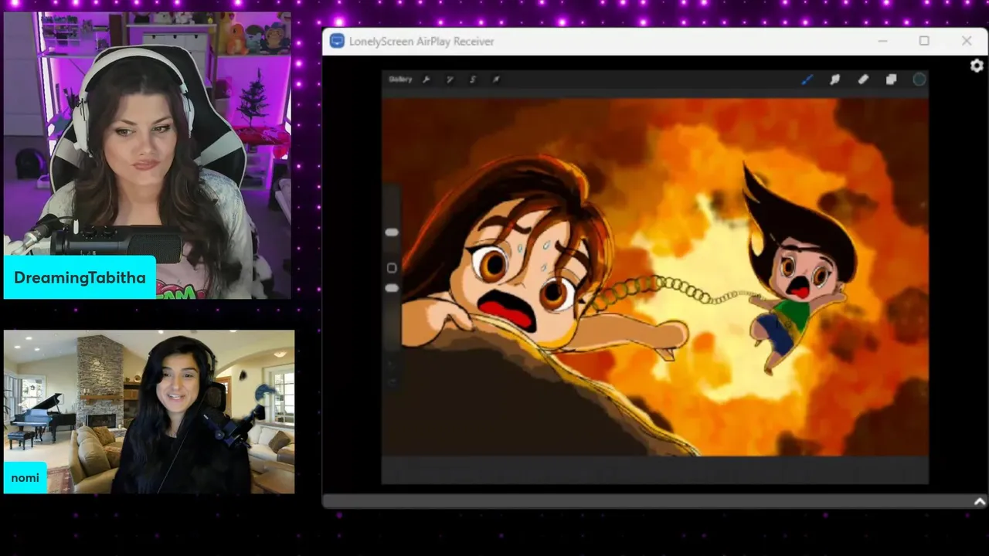
Task: Click the mirrored drawing canvas
Action: pyautogui.click(x=655, y=276)
